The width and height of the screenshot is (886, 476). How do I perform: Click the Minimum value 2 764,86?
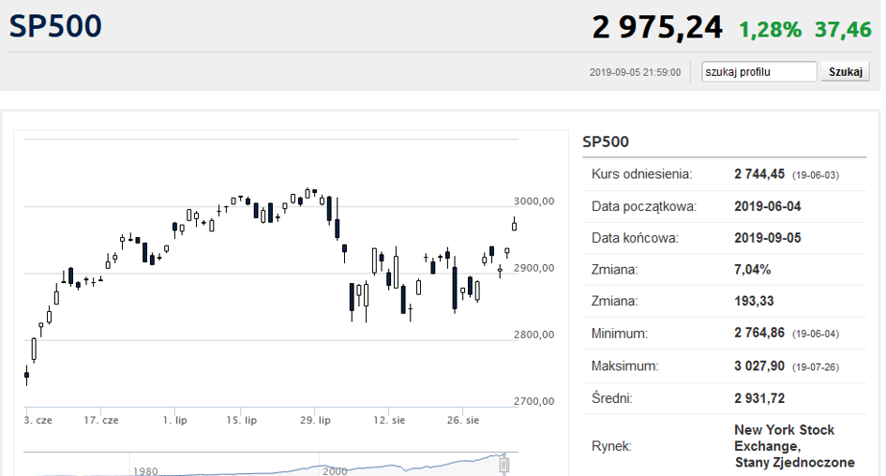click(759, 334)
